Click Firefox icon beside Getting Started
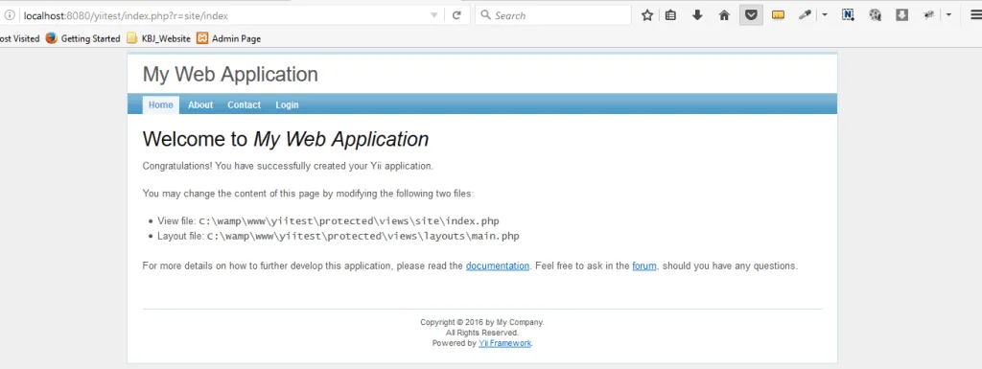Image resolution: width=982 pixels, height=369 pixels. coord(52,38)
